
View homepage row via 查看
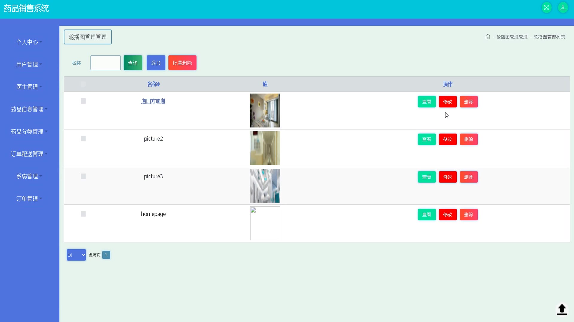coord(427,214)
